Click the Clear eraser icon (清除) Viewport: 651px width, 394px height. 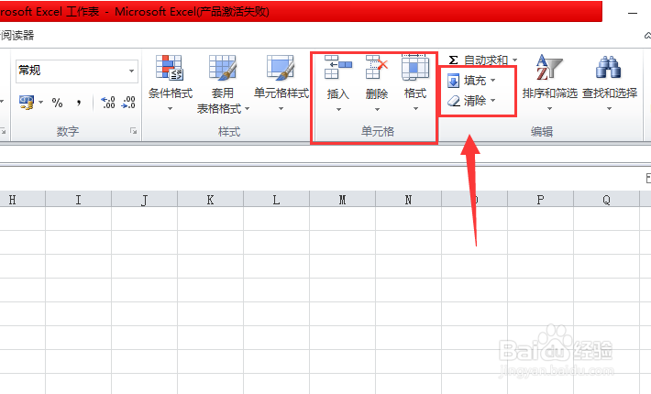(454, 101)
